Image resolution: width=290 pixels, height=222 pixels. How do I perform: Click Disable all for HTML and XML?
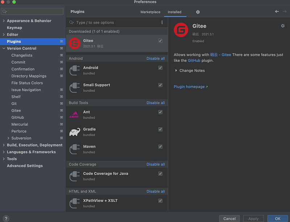pos(156,191)
